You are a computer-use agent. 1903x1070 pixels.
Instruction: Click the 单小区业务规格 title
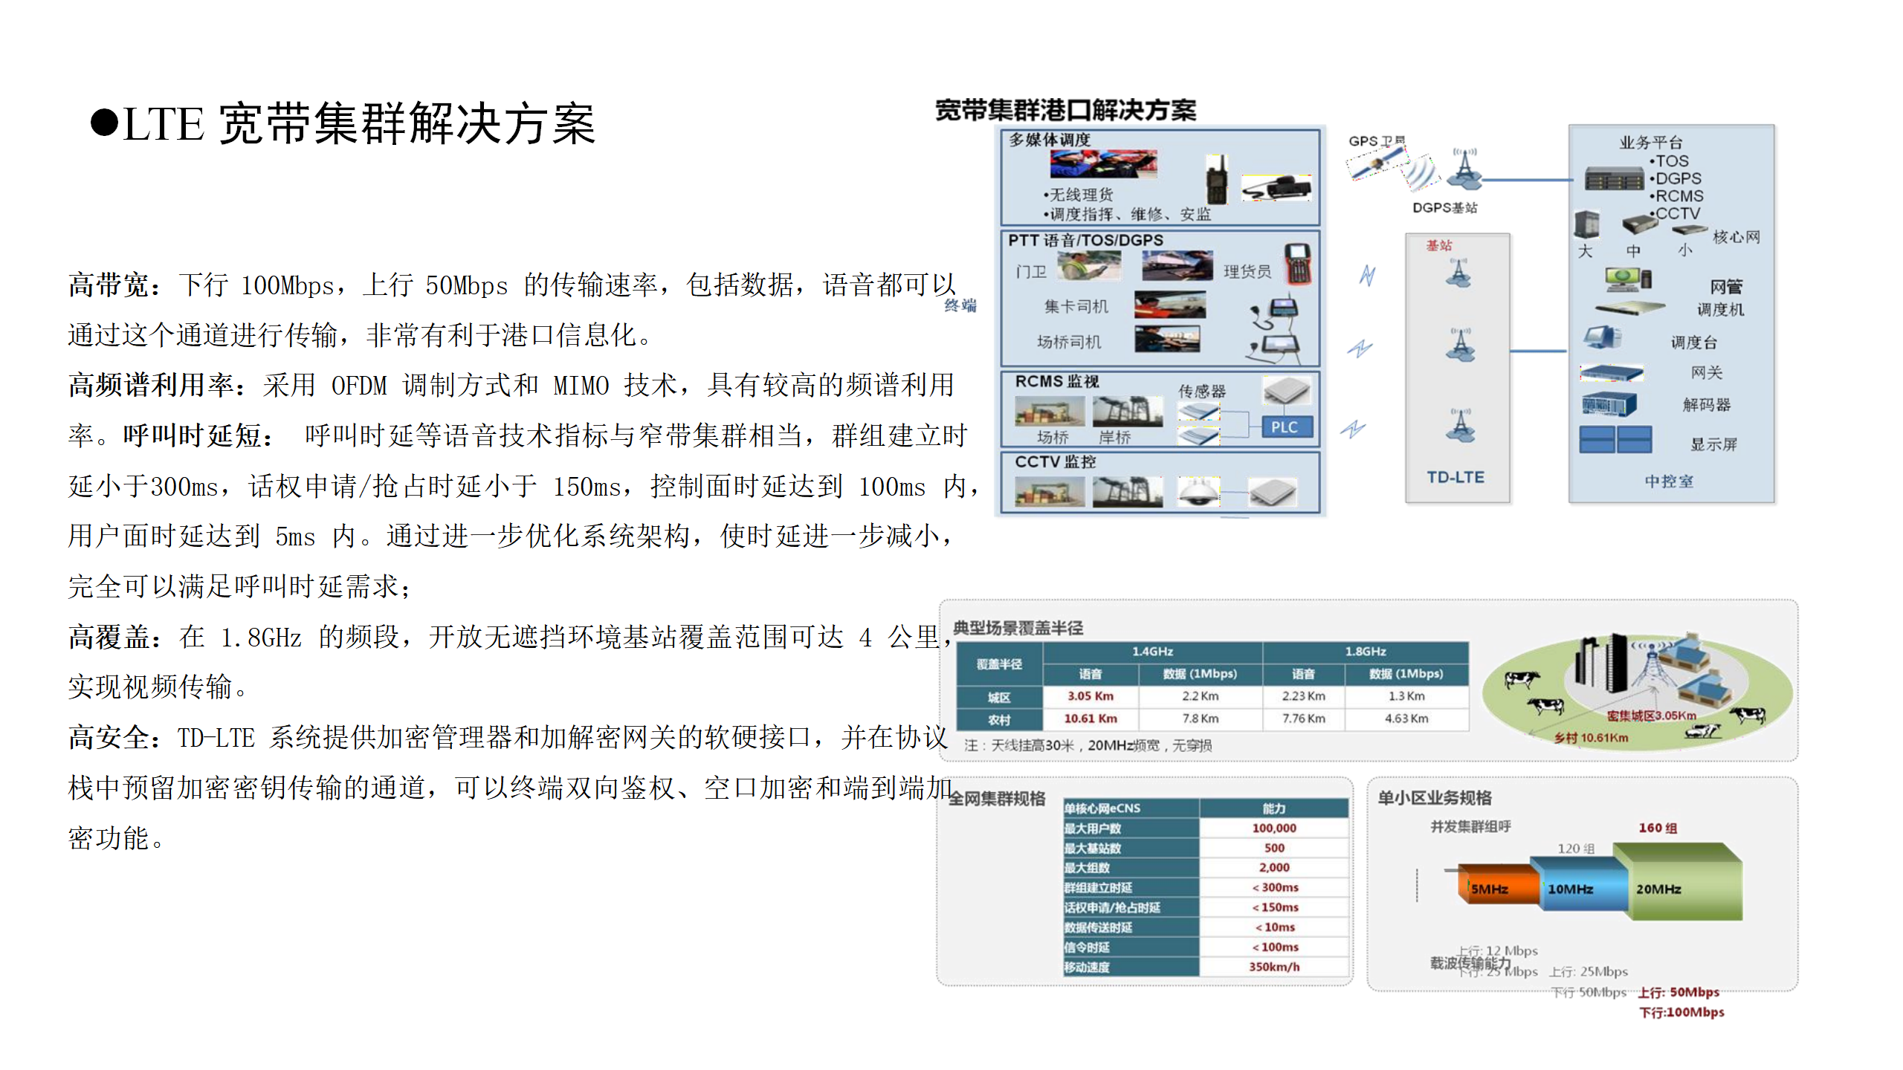click(1434, 797)
